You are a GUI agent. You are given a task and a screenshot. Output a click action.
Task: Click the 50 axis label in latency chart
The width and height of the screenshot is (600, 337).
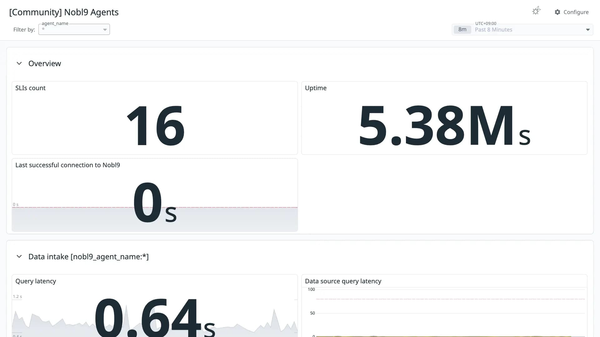click(x=312, y=313)
